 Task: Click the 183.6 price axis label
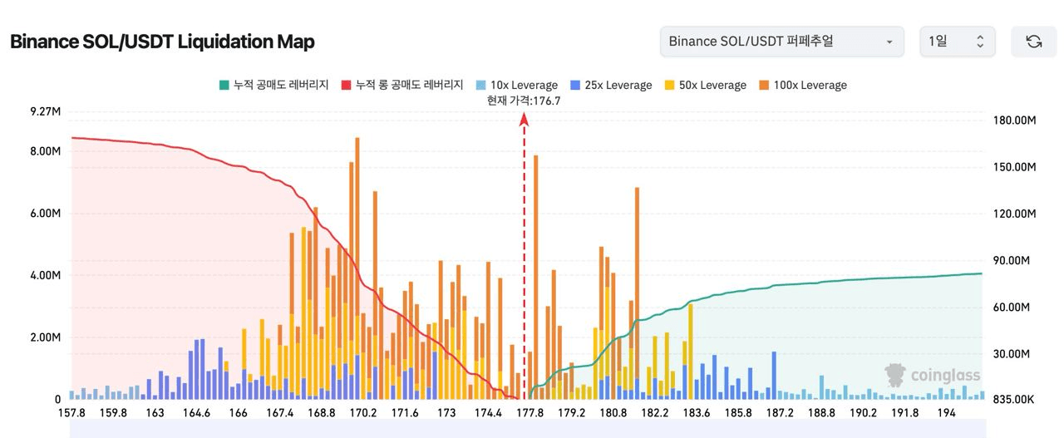coord(697,413)
